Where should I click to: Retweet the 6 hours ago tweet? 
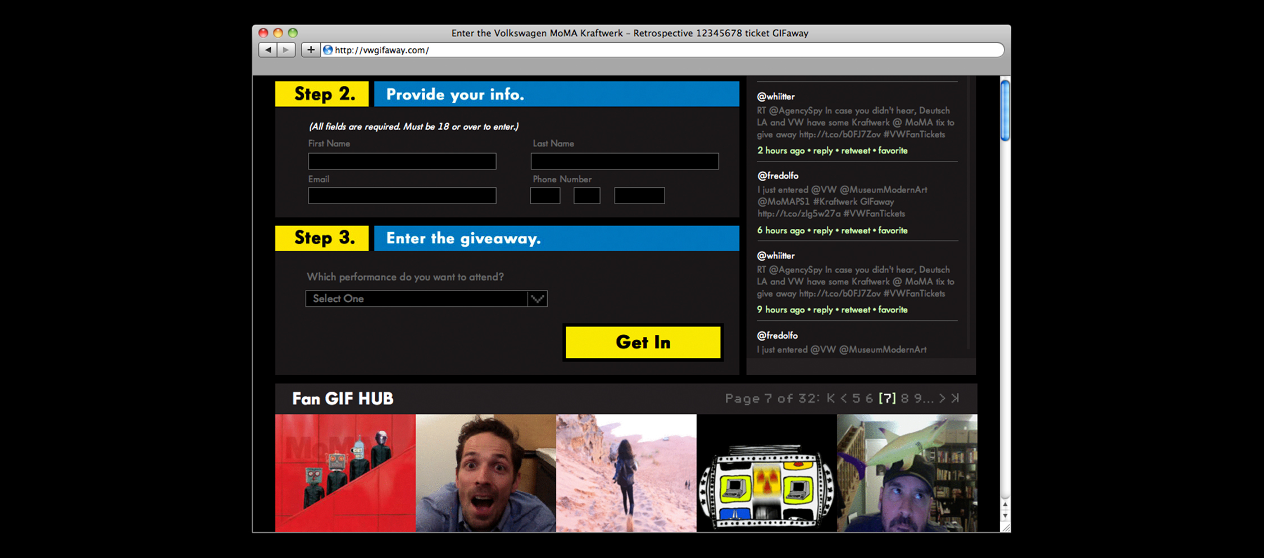[856, 230]
